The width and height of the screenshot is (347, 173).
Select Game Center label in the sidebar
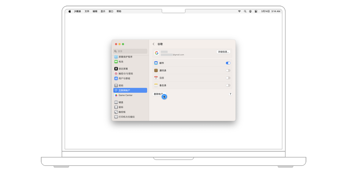125,95
